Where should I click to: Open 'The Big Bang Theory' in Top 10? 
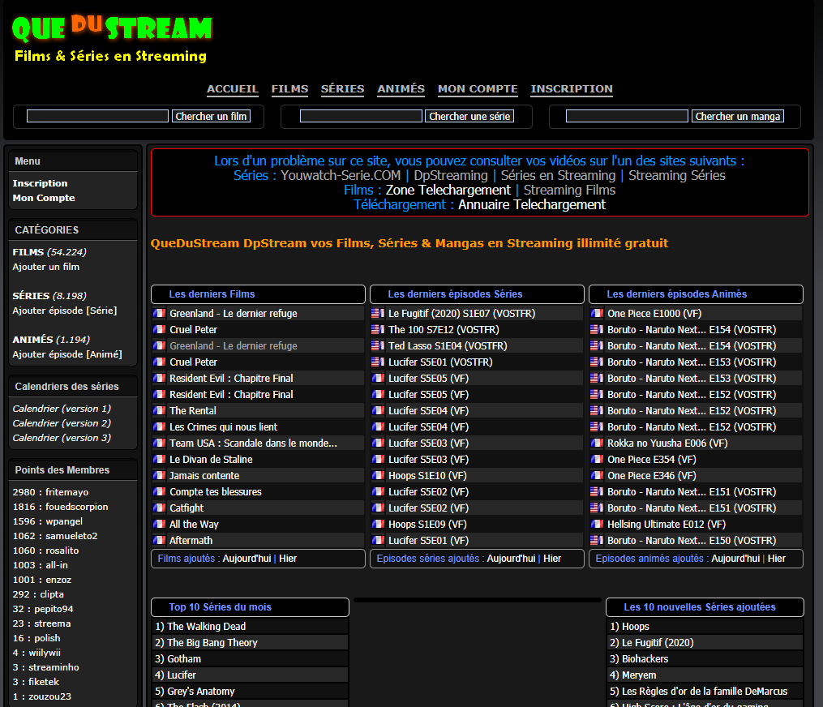(212, 642)
